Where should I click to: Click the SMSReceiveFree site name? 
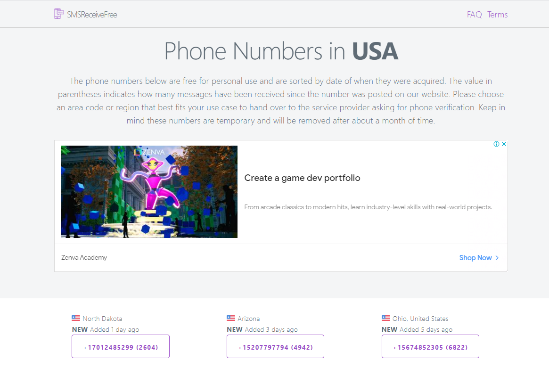[92, 15]
